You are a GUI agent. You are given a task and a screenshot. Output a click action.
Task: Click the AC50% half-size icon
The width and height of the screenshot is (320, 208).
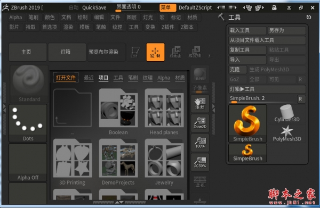[x=200, y=162]
